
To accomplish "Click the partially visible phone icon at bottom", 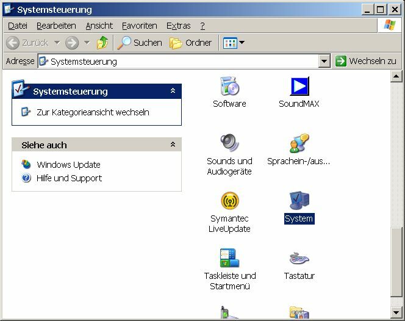I will pyautogui.click(x=229, y=312).
